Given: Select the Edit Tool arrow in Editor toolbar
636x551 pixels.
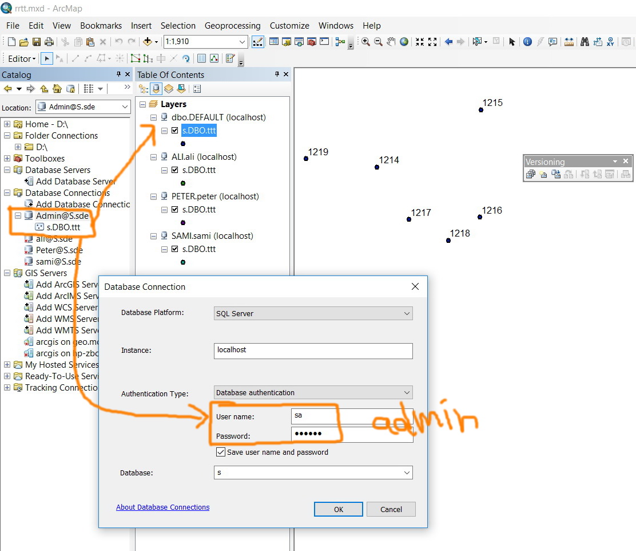Looking at the screenshot, I should point(47,58).
